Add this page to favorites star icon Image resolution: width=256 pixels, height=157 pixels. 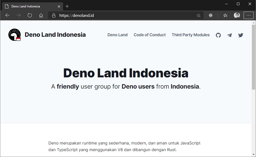click(198, 15)
